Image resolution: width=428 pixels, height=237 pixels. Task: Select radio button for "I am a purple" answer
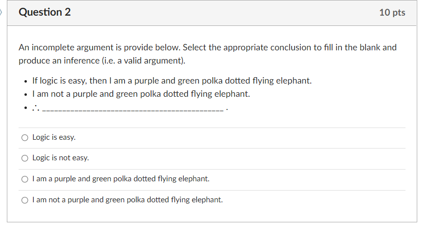click(24, 179)
